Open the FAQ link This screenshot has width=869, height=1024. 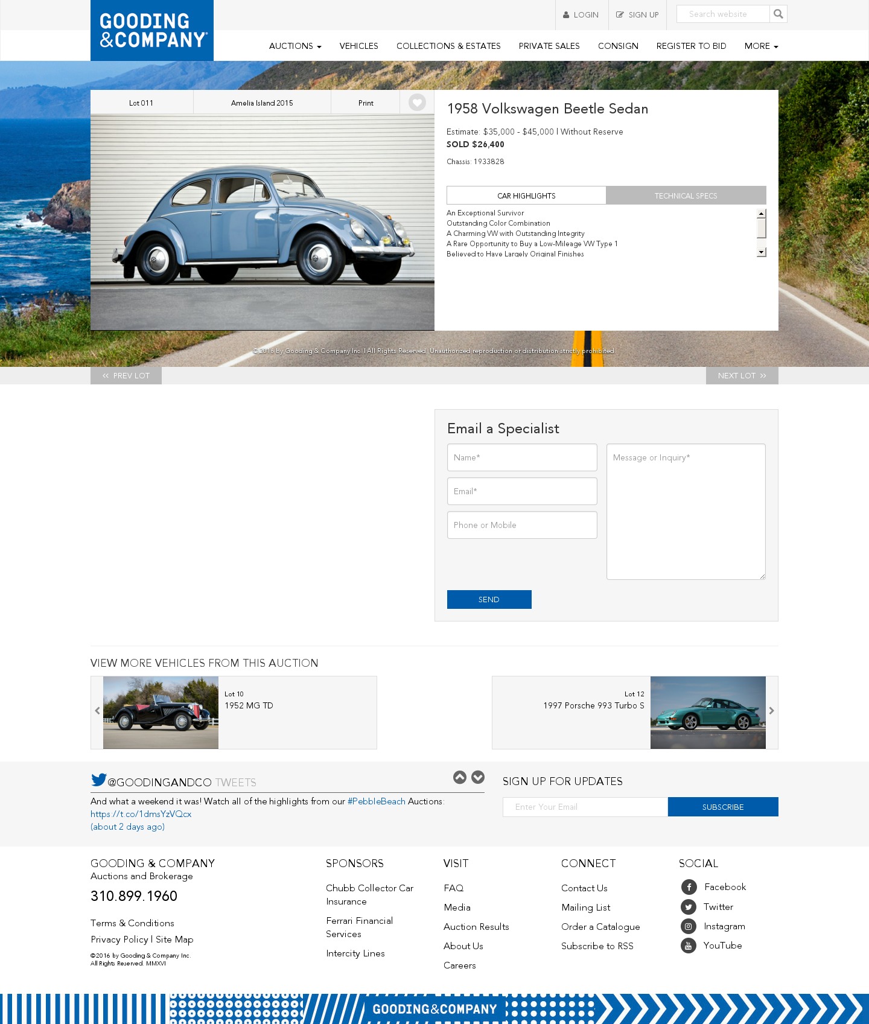454,888
